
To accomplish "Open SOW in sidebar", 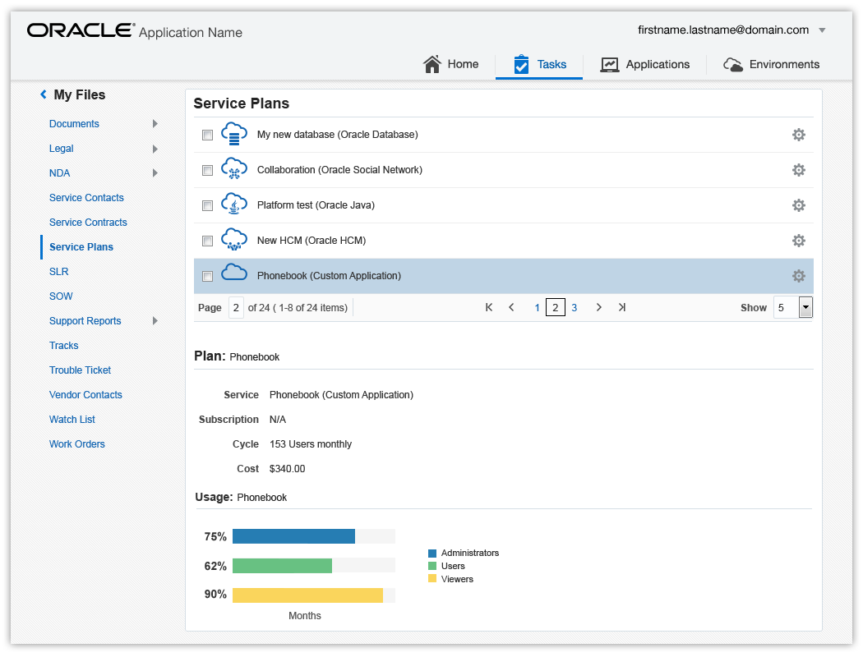I will pyautogui.click(x=61, y=296).
